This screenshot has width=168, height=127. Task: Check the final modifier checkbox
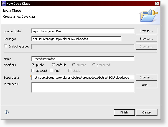pyautogui.click(x=51, y=71)
